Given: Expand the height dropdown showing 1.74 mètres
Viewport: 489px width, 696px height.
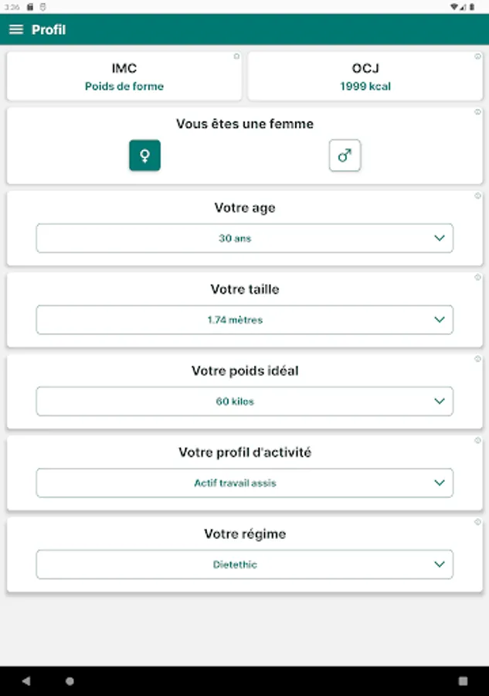Looking at the screenshot, I should pos(244,319).
